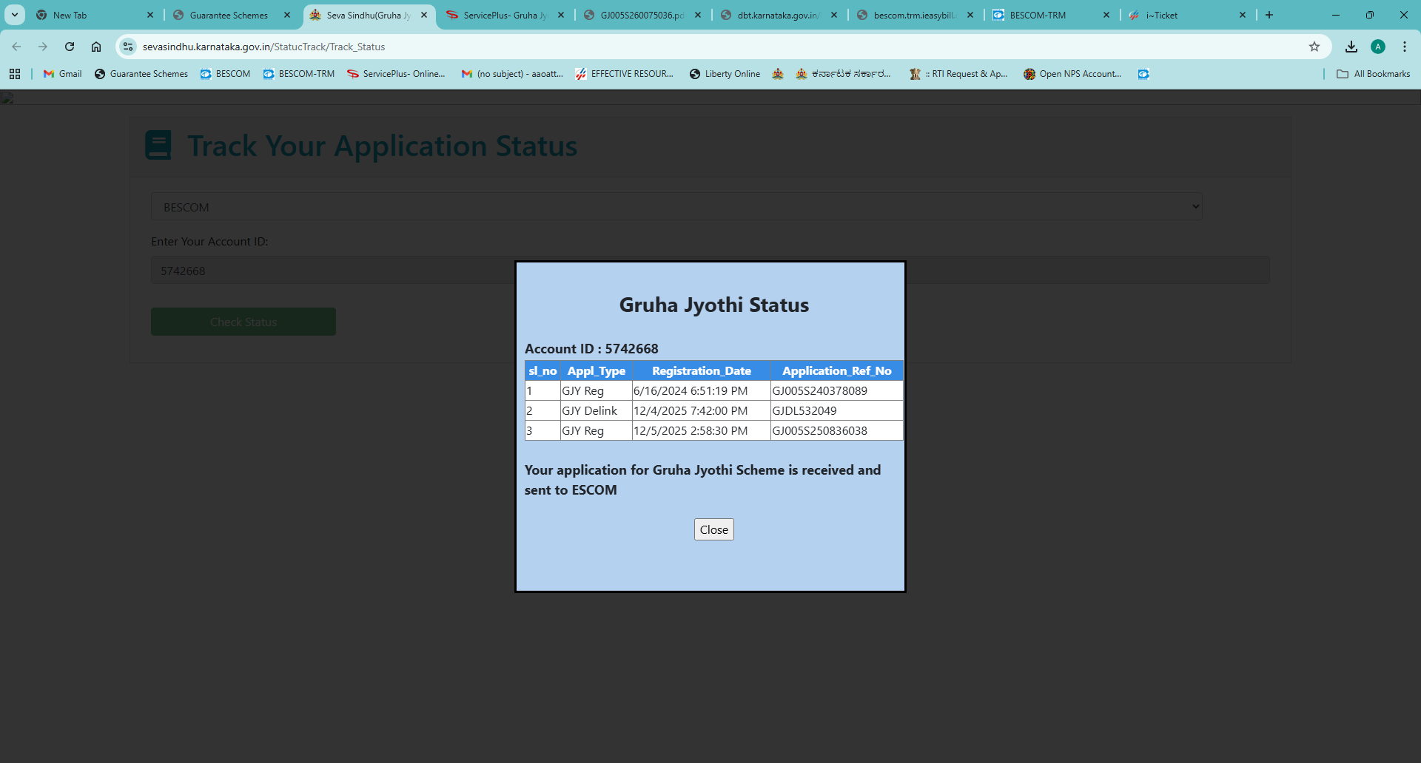Screen dimensions: 1421x763
Task: Close the Gruha Jyothi Status dialog
Action: tap(713, 529)
